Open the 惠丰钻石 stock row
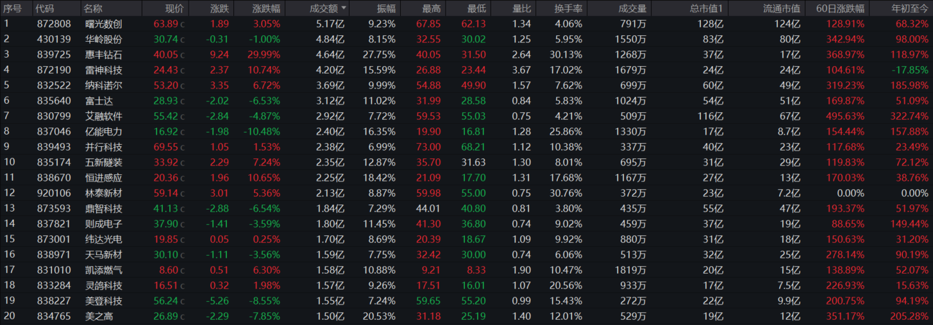 [x=466, y=54]
